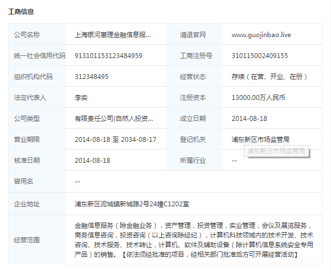The image size is (331, 274).
Task: Click the 企业地址 label
Action: tap(27, 204)
